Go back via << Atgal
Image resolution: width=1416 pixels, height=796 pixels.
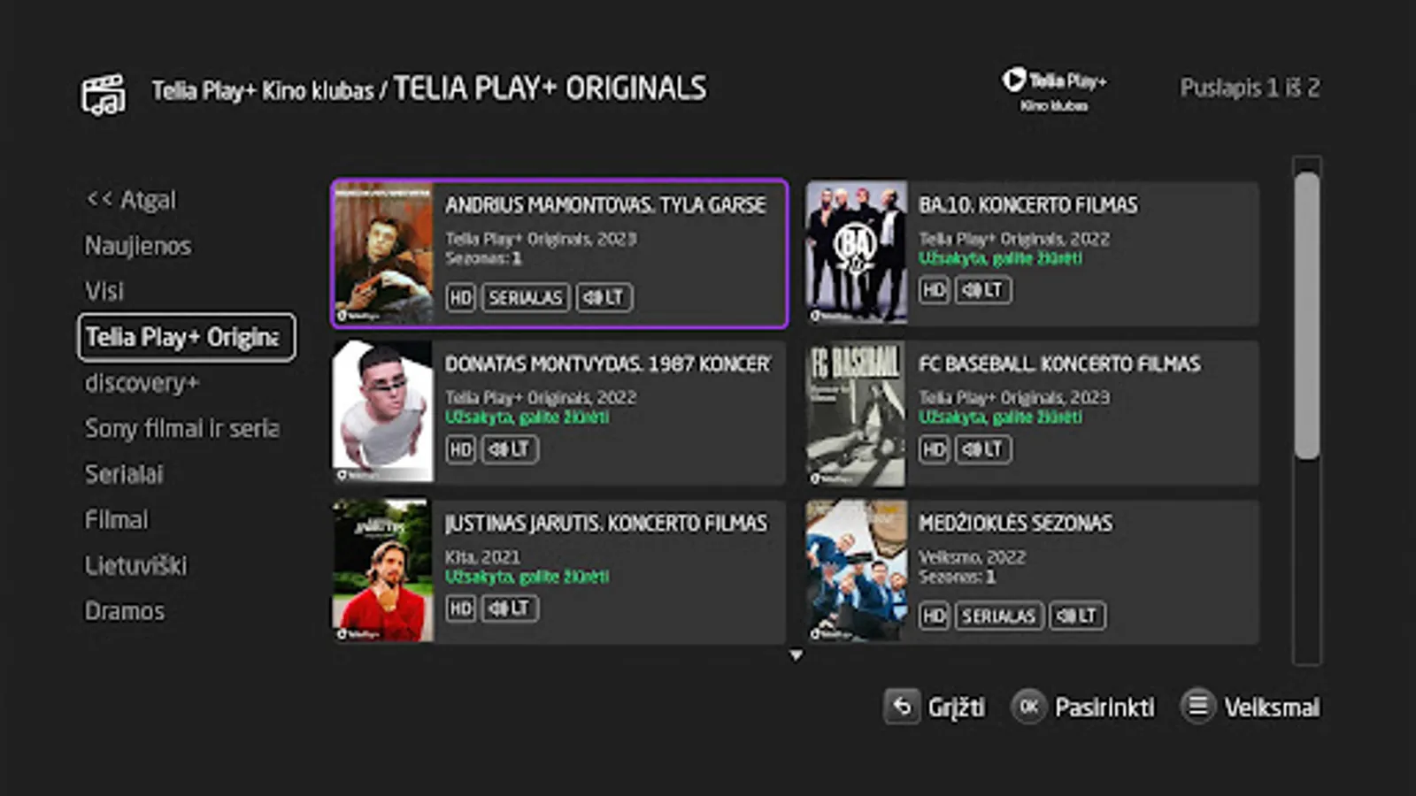[131, 200]
